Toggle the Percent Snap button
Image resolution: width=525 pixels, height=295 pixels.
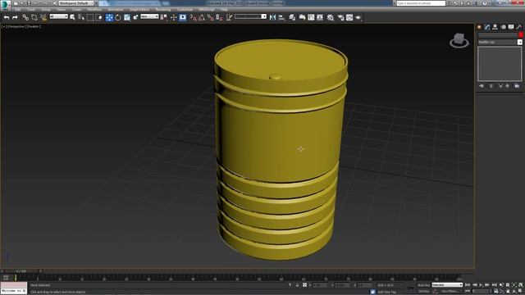click(x=211, y=17)
